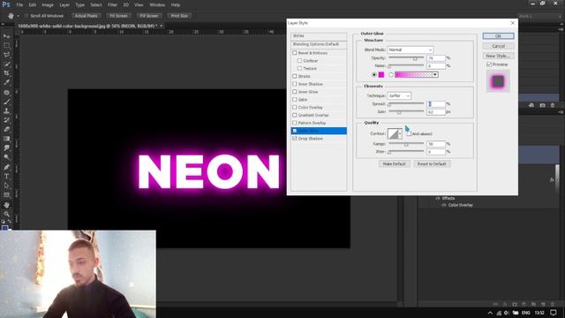This screenshot has width=565, height=318.
Task: Select the Hand tool in toolbox
Action: 6,205
